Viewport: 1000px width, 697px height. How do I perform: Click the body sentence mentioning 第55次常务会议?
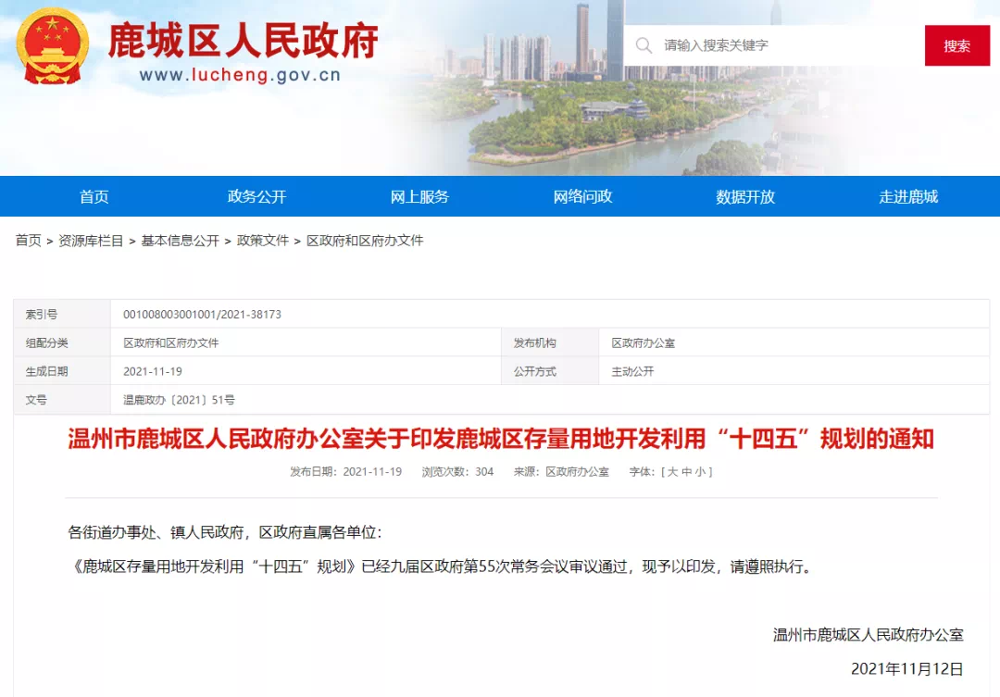coord(443,566)
